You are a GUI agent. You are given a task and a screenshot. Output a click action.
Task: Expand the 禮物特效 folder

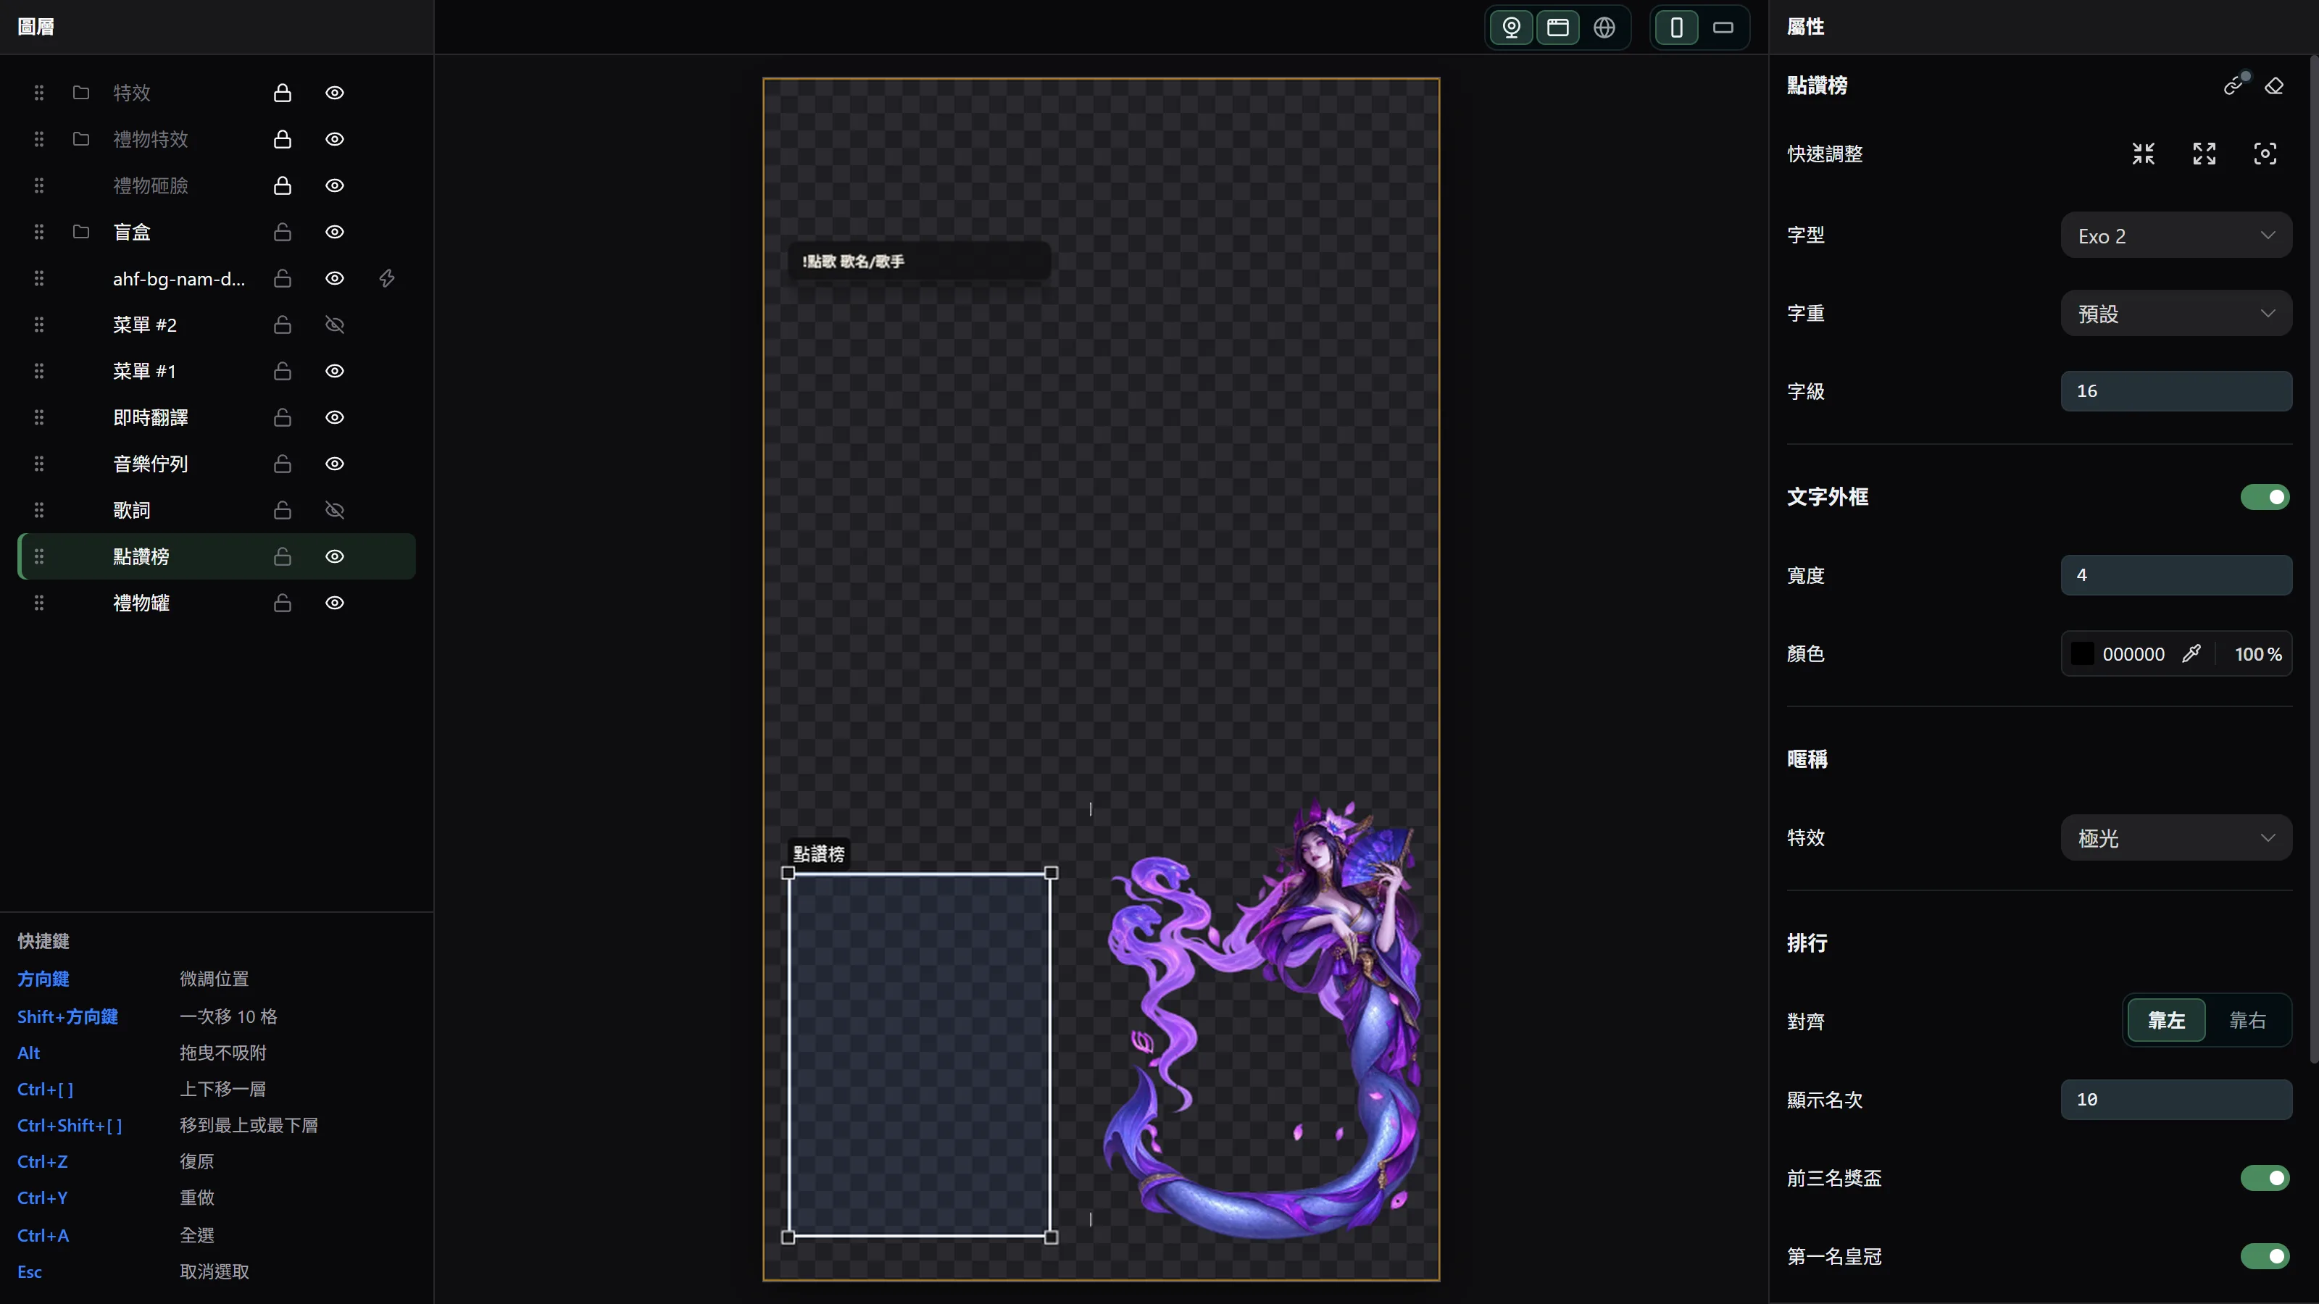point(81,138)
